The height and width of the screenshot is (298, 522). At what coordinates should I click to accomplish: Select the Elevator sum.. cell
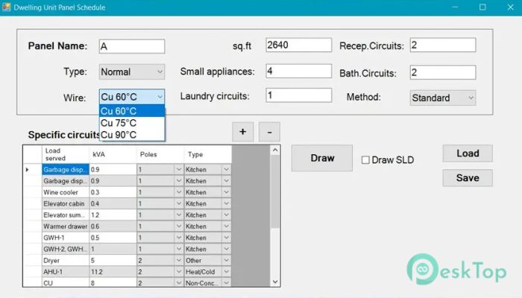(66, 215)
